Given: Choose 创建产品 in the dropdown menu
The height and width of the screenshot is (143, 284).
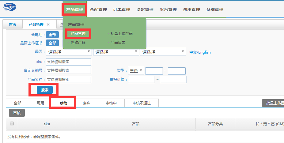Looking at the screenshot, I should click(78, 42).
